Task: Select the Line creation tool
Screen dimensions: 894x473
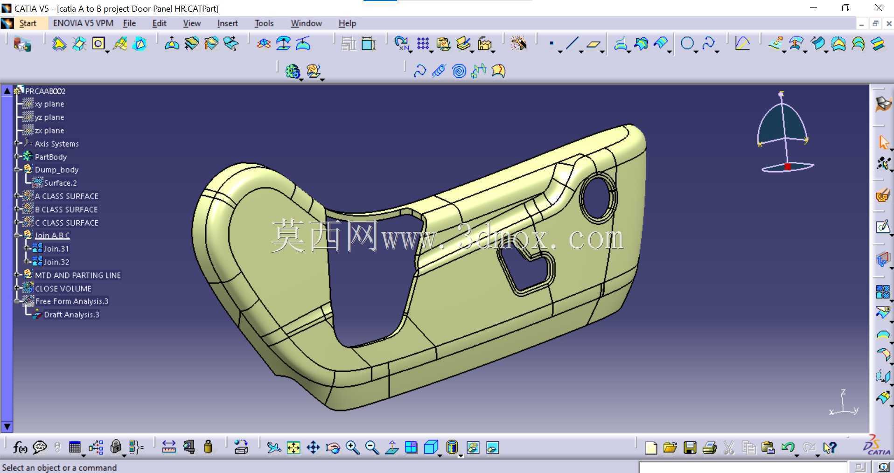Action: (x=572, y=44)
